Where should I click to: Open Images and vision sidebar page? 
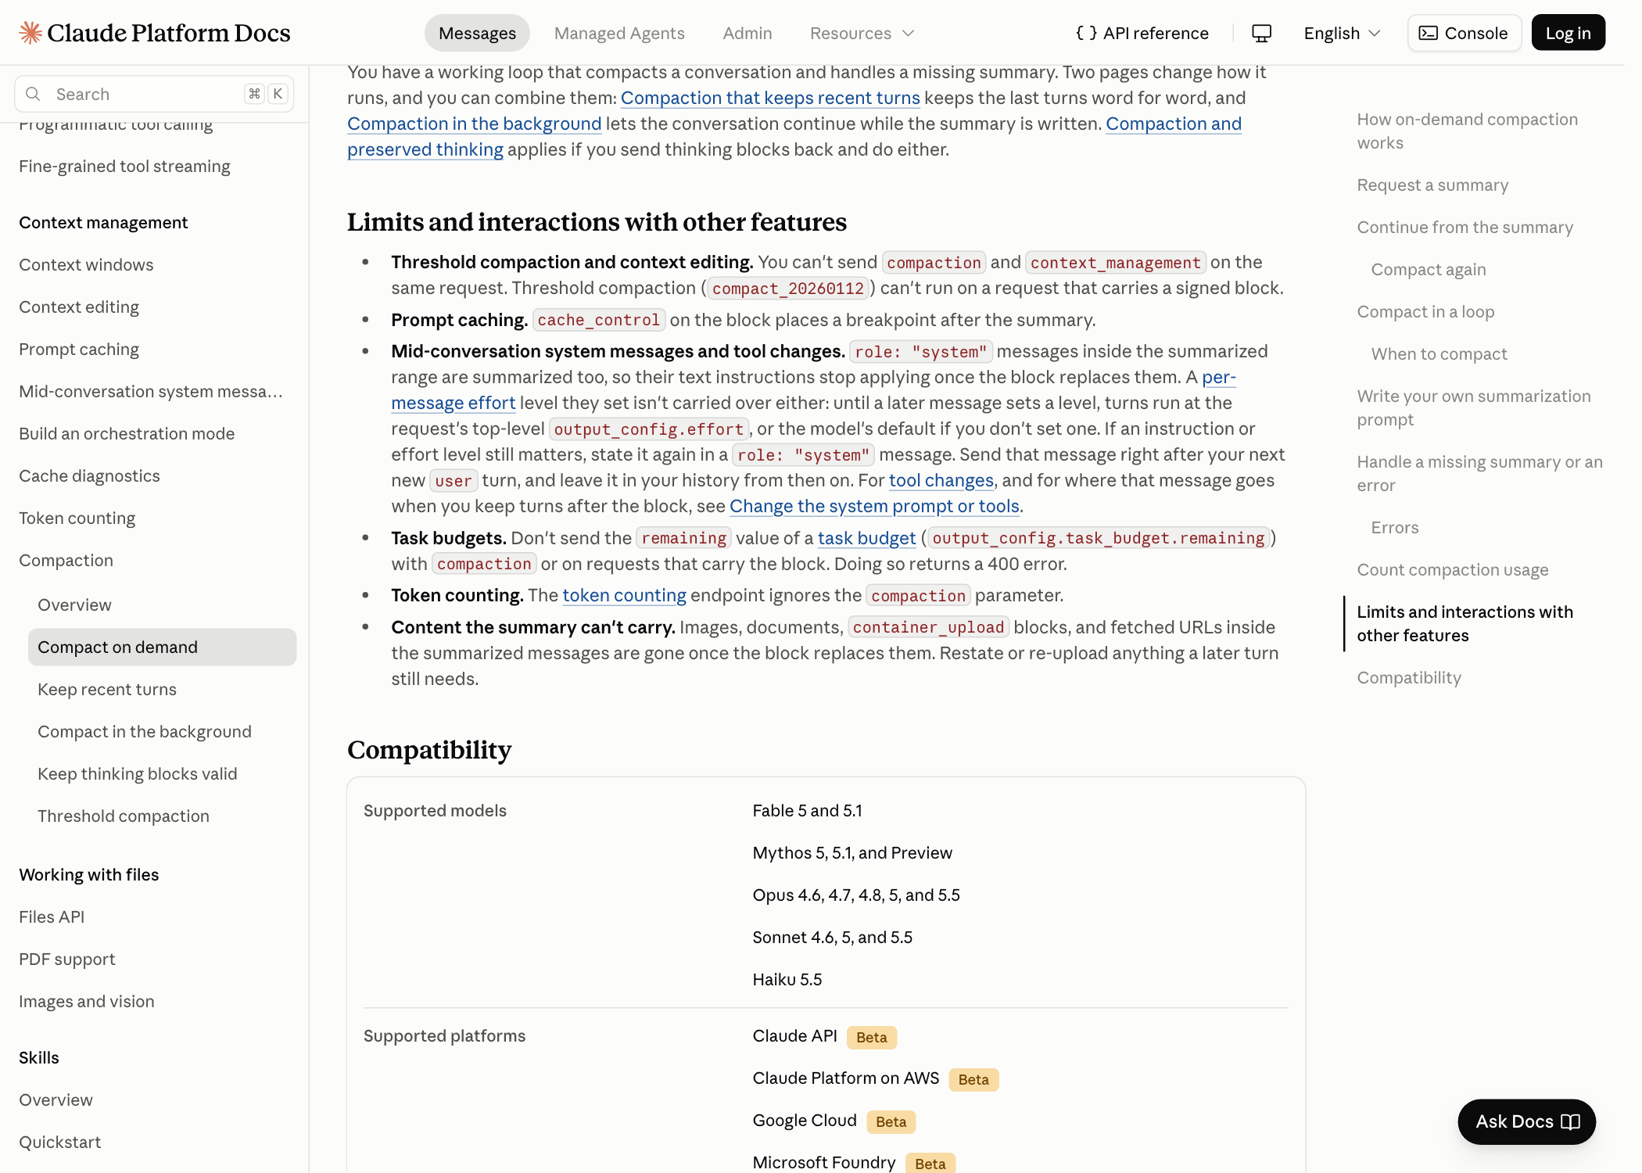pos(86,1001)
